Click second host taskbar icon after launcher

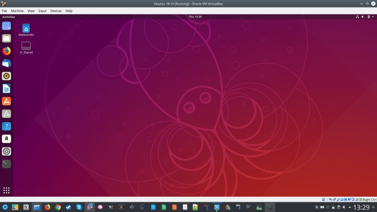tap(15, 207)
